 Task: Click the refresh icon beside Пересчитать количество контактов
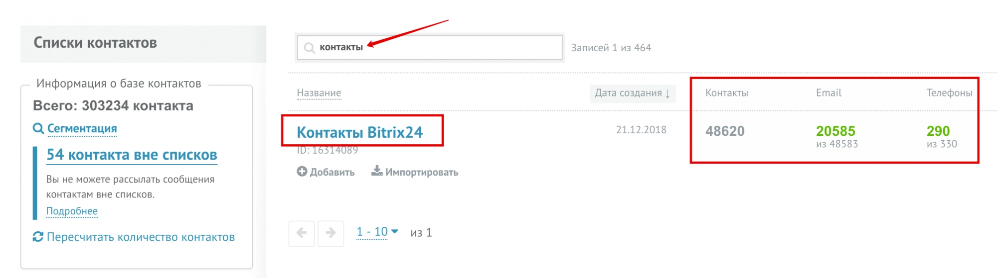coord(38,237)
